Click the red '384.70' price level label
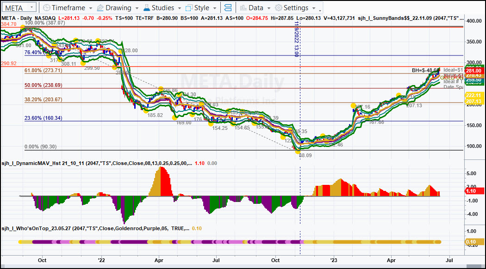The image size is (486, 269). tap(9, 24)
